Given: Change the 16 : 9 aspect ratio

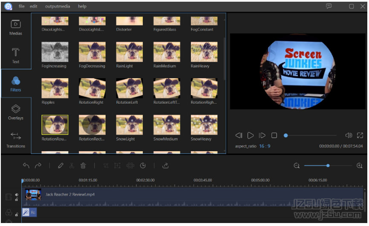Looking at the screenshot, I should 265,146.
